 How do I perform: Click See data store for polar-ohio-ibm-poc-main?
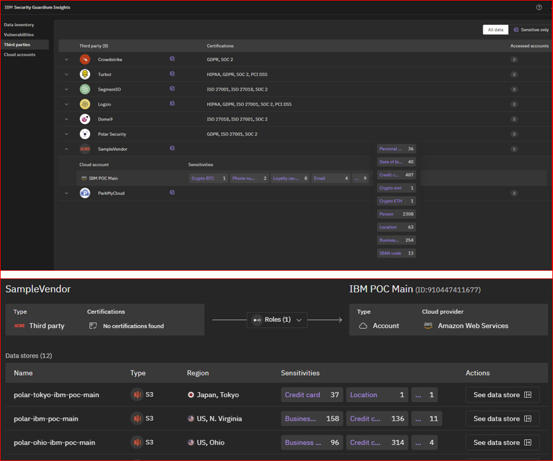point(502,442)
